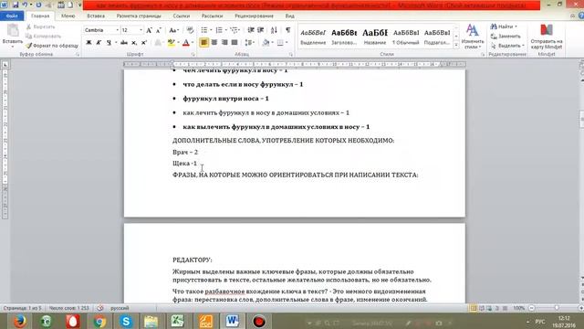Click the Copy (Копировать) button
The height and width of the screenshot is (329, 584).
click(43, 37)
